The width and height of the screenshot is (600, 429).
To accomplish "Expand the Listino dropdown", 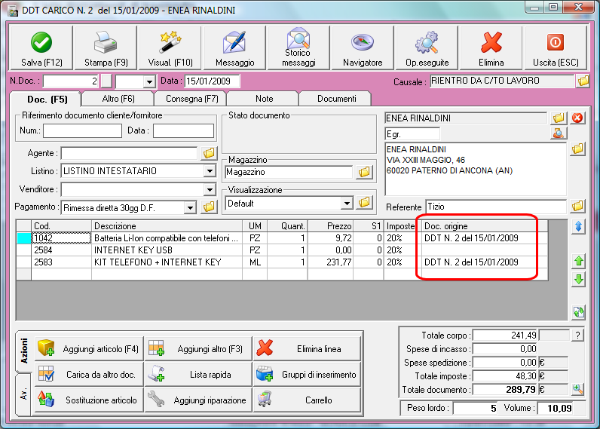I will point(210,171).
